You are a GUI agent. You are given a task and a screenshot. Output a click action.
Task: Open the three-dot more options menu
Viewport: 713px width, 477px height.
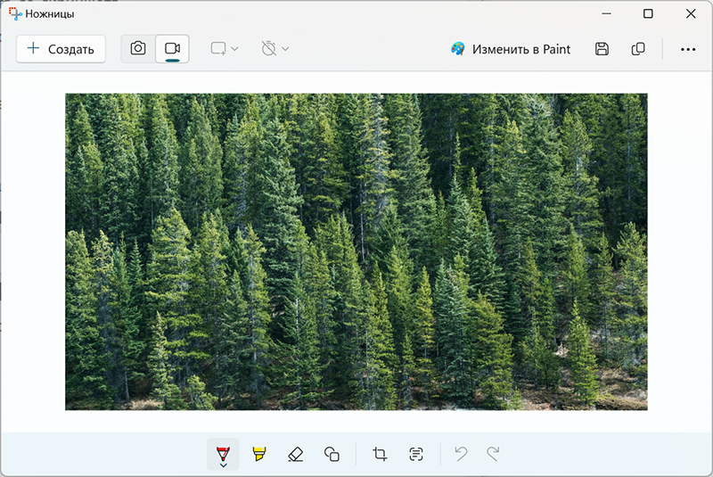click(x=688, y=49)
